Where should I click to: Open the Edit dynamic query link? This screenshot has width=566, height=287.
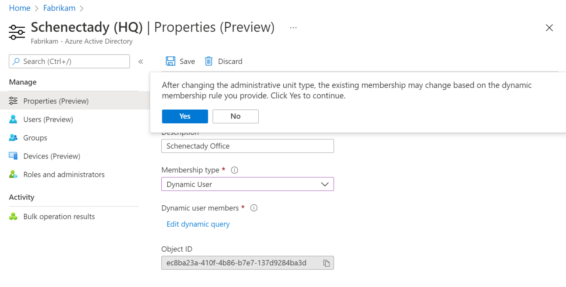point(198,224)
